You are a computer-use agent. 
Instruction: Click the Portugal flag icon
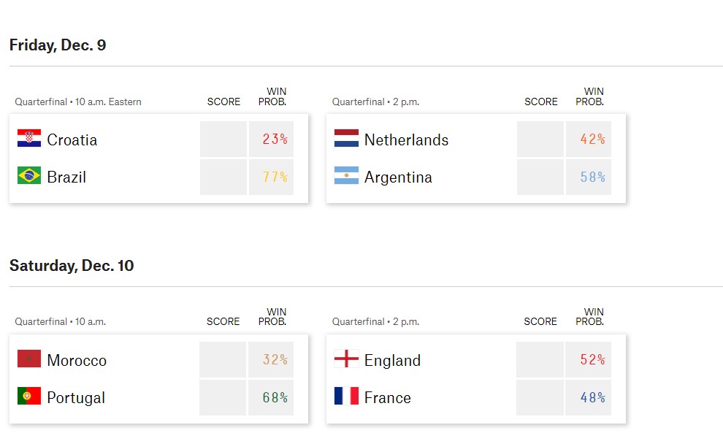point(29,397)
